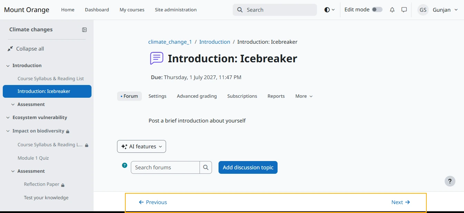Open climate_change_1 breadcrumb link

point(170,42)
